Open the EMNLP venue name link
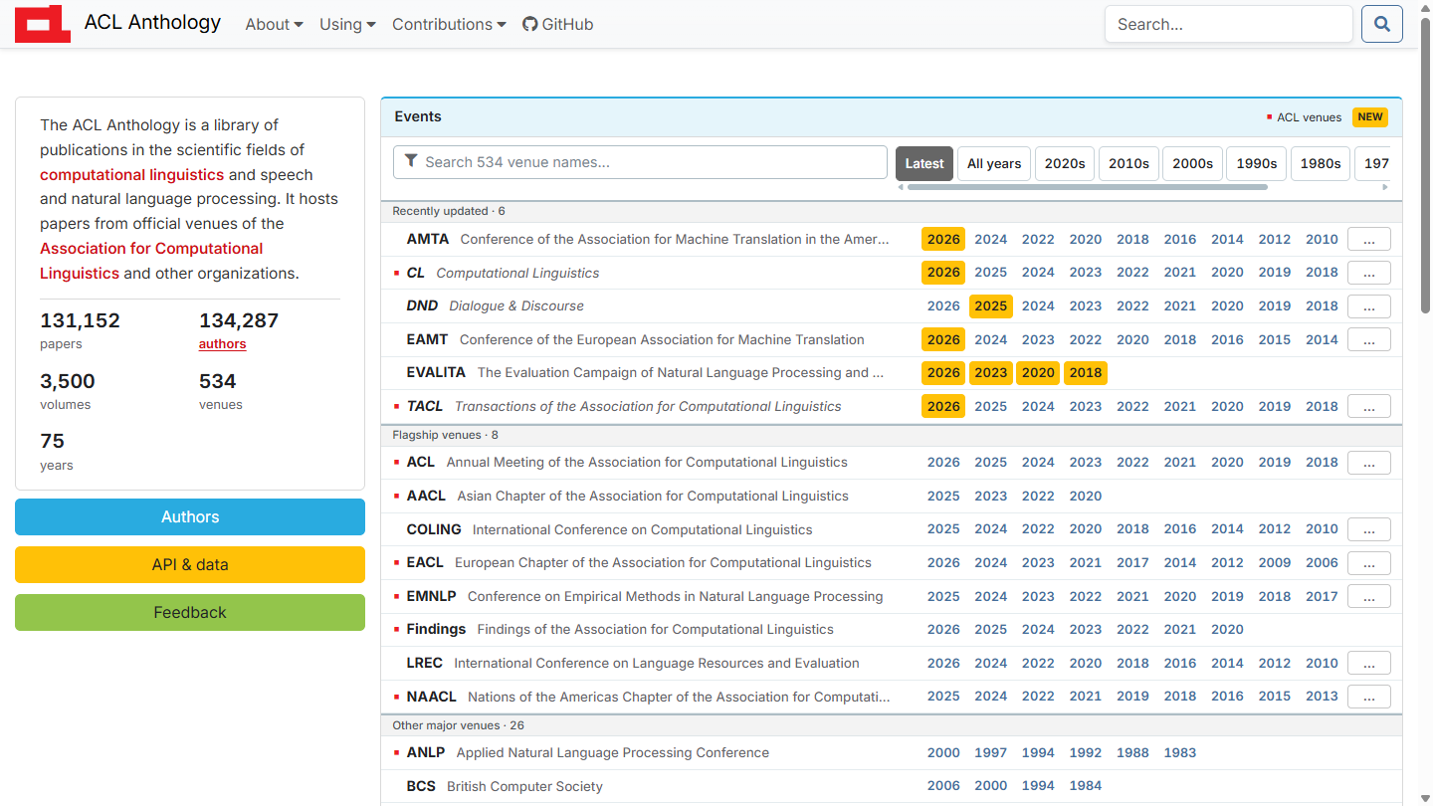The width and height of the screenshot is (1433, 806). (x=431, y=596)
